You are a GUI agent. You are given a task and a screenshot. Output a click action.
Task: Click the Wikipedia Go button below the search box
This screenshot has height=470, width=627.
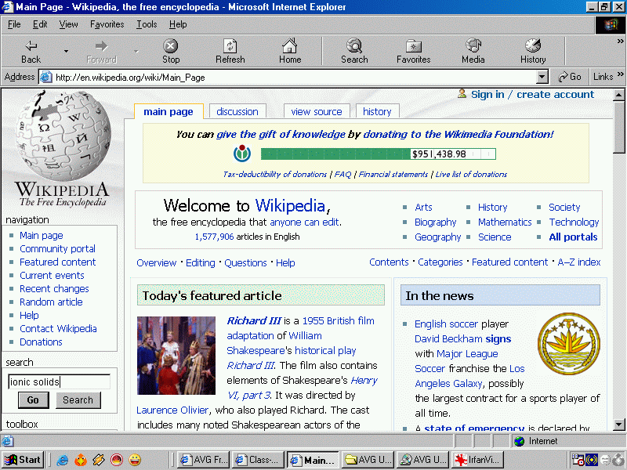tap(33, 400)
